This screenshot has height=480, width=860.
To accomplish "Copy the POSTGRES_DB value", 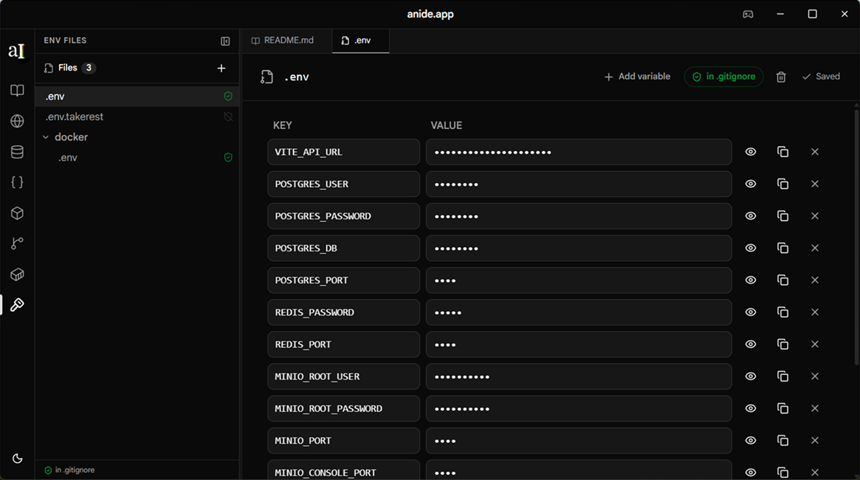I will pos(783,248).
